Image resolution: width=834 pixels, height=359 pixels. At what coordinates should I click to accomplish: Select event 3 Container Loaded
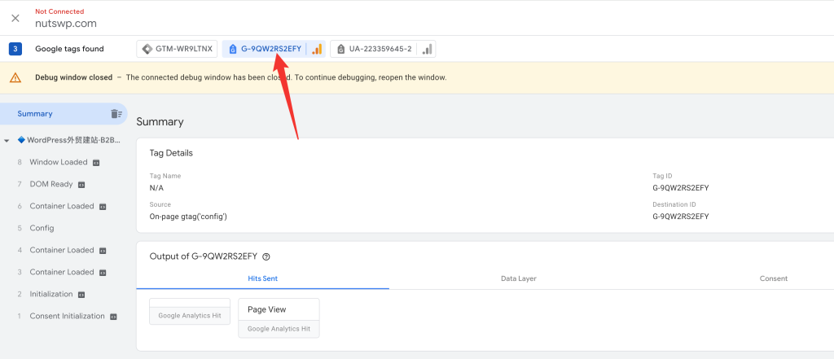62,272
